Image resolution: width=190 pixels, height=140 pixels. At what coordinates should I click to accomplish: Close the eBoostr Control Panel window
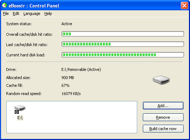pyautogui.click(x=184, y=6)
